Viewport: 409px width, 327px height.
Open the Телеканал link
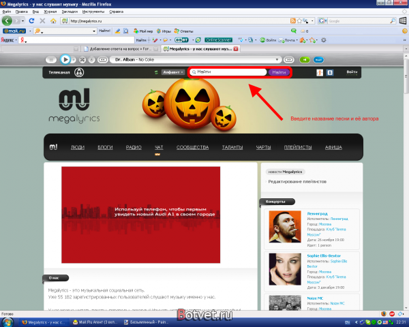59,72
